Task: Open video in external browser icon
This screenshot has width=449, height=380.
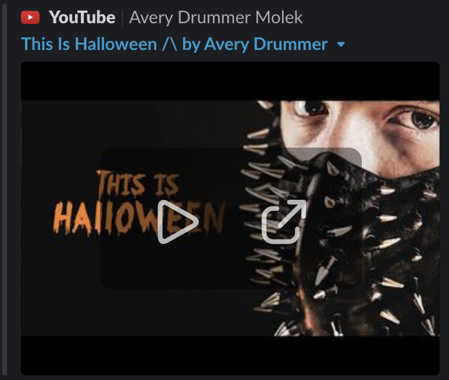Action: pyautogui.click(x=284, y=222)
